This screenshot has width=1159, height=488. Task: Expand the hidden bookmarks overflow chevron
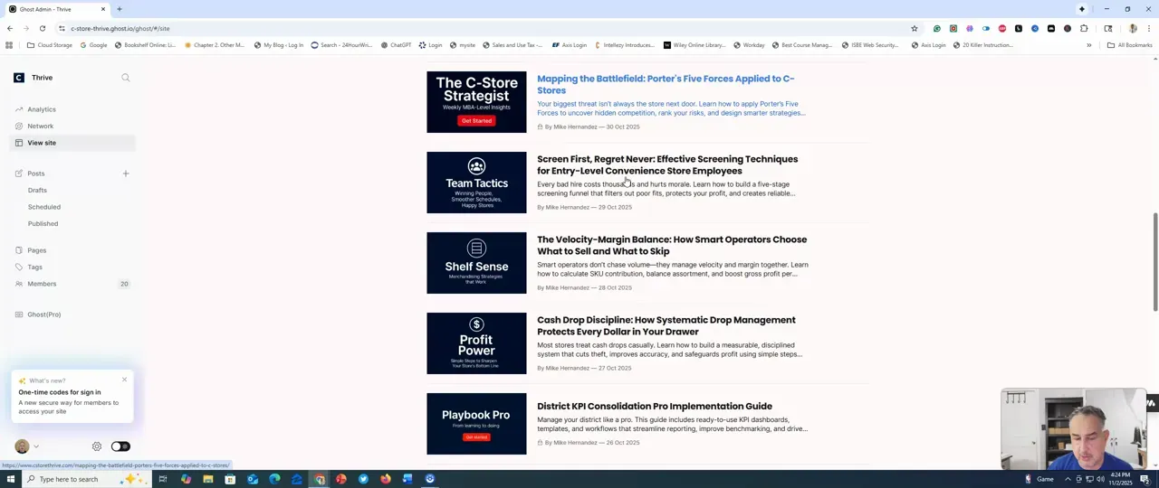tap(1089, 45)
